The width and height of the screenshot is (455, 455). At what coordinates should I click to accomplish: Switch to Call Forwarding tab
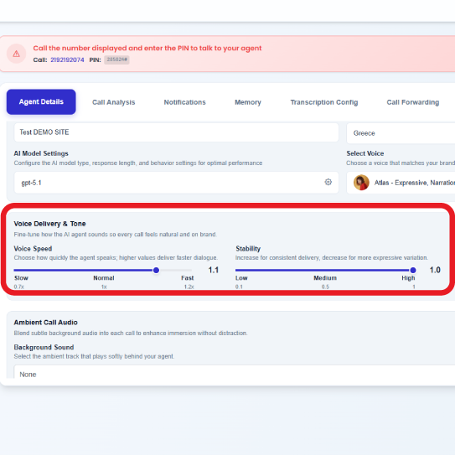(x=412, y=102)
